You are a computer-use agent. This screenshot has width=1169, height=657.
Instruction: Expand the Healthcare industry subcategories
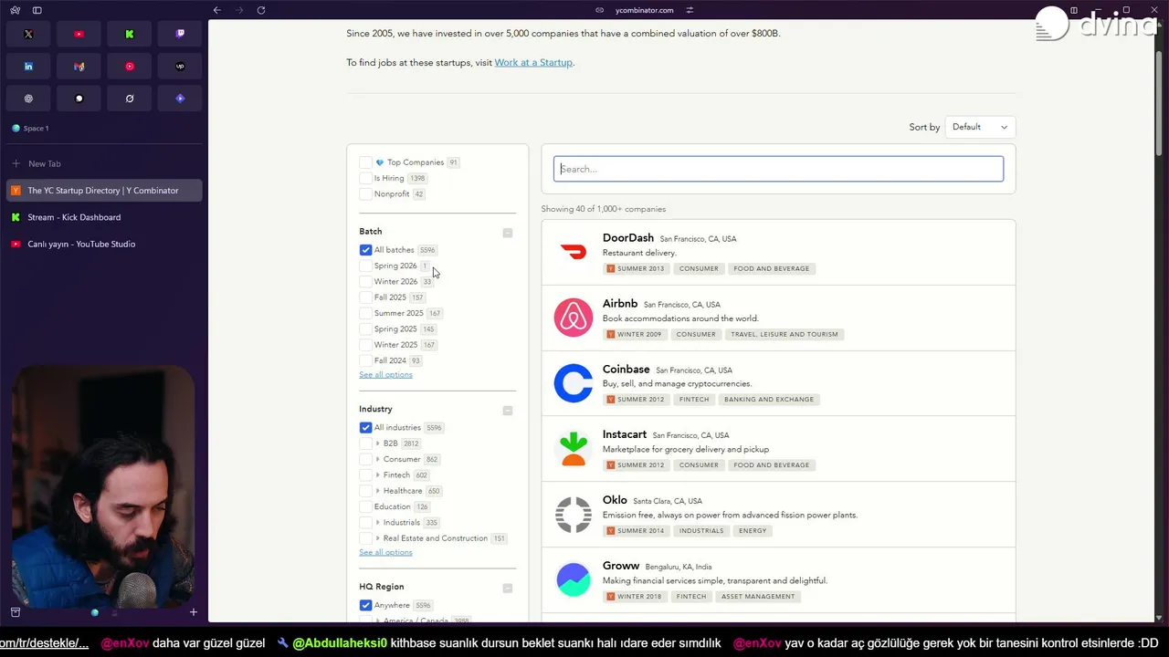click(378, 491)
